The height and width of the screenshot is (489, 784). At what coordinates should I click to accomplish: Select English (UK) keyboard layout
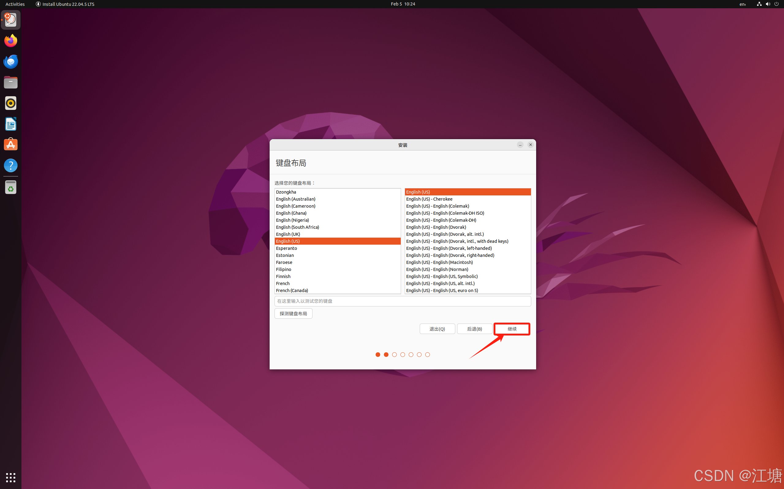[288, 234]
